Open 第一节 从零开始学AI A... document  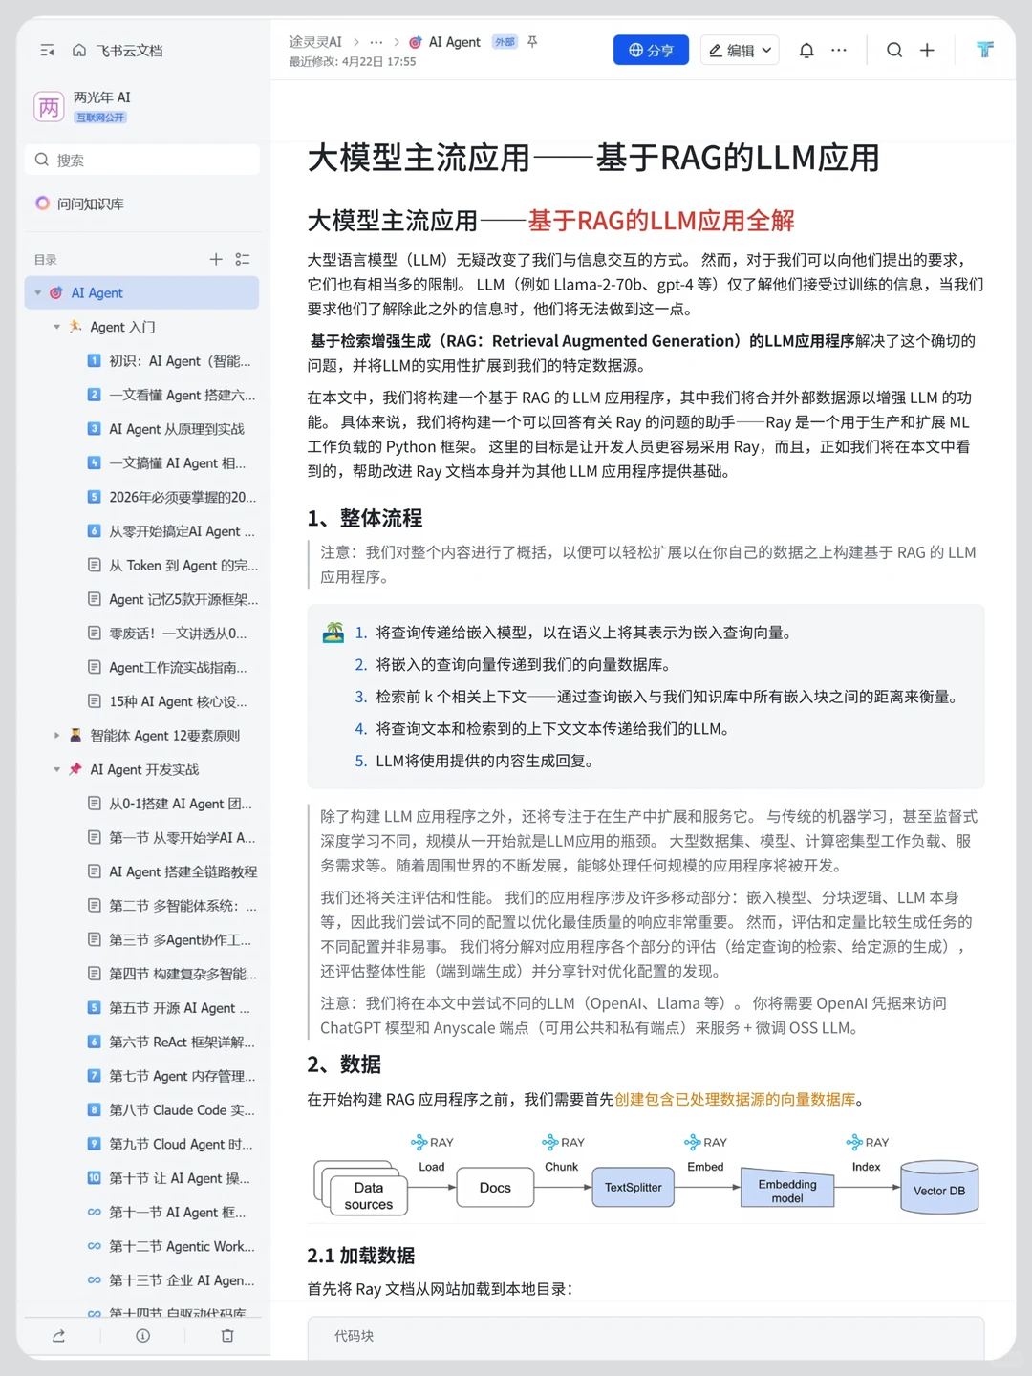click(172, 837)
